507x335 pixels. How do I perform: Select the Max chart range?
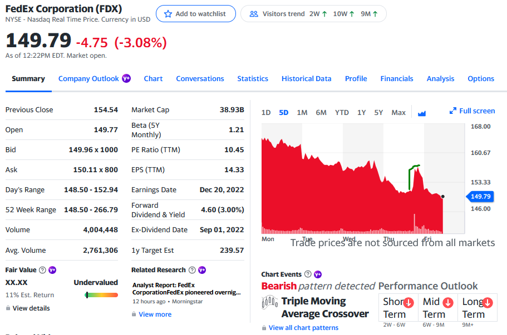pyautogui.click(x=398, y=113)
